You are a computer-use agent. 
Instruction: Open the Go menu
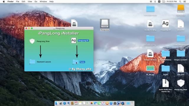pos(36,1)
